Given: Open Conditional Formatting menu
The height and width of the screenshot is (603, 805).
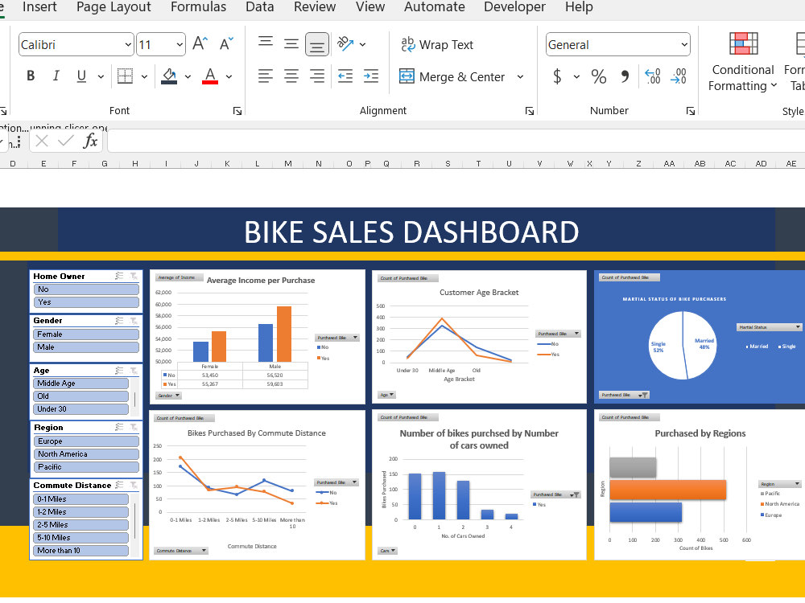Looking at the screenshot, I should pyautogui.click(x=743, y=62).
